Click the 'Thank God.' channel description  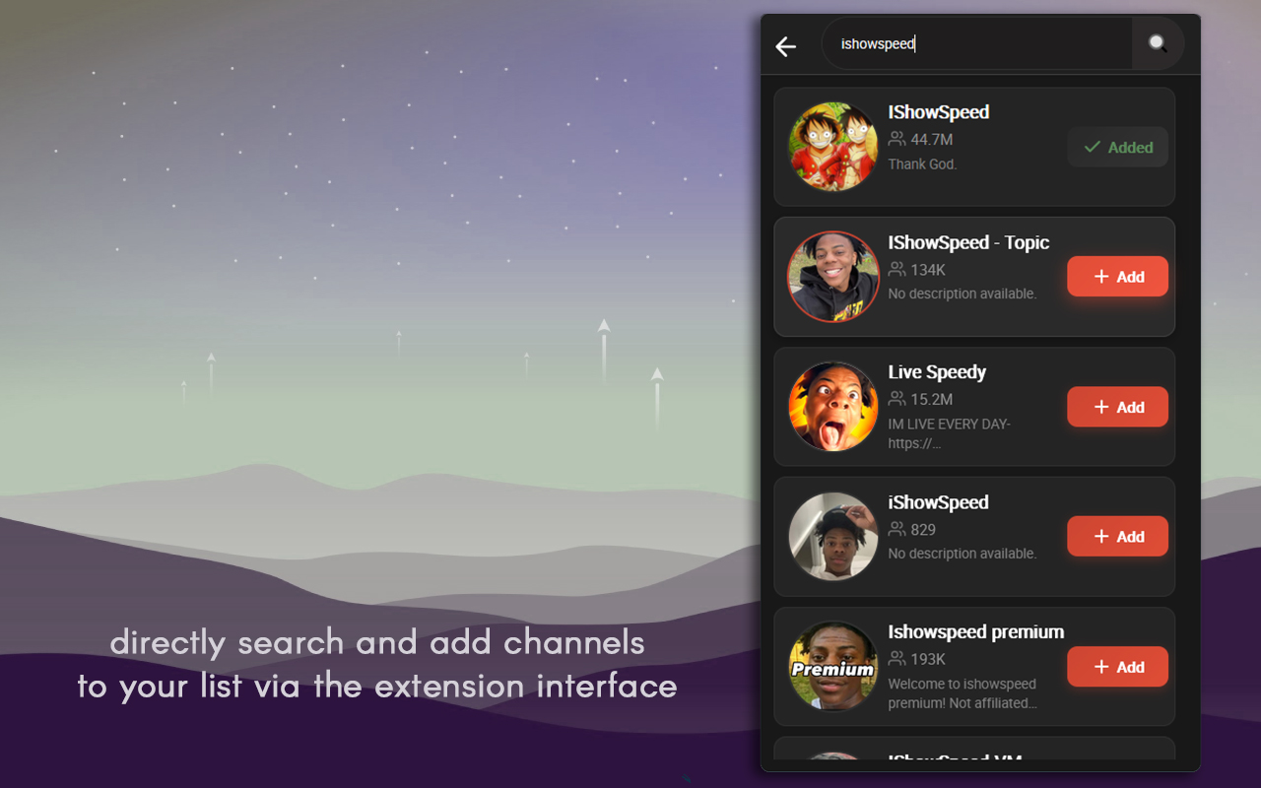[922, 164]
